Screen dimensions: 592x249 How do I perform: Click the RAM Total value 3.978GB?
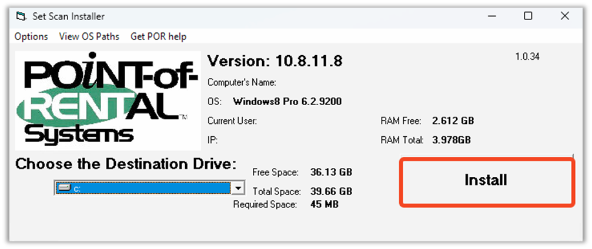click(451, 140)
